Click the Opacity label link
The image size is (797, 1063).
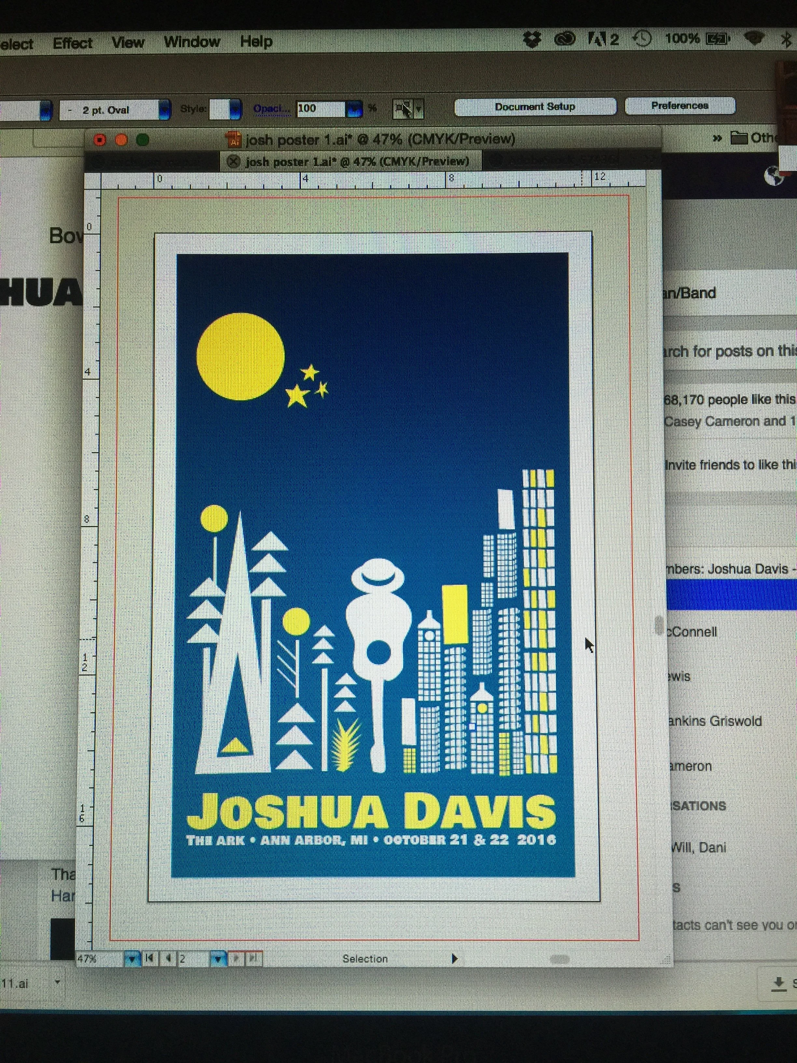(272, 109)
